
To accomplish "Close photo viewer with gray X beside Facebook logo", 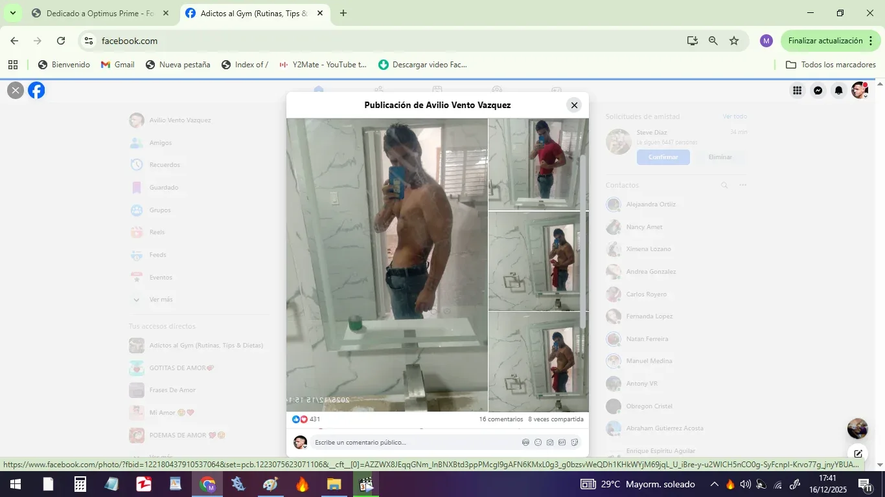I will pyautogui.click(x=16, y=91).
